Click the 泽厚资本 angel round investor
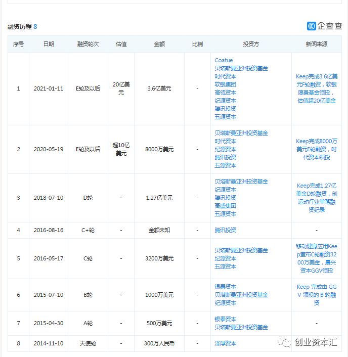Screen dimensions: 348x357 225,343
